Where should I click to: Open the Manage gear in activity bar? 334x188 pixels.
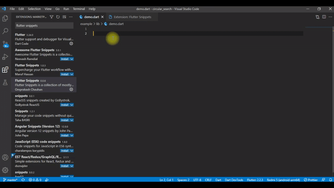[5, 170]
